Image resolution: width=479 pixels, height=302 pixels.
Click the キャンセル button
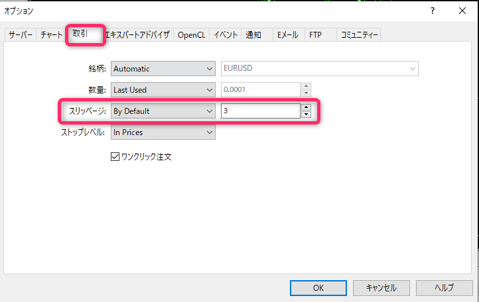381,288
